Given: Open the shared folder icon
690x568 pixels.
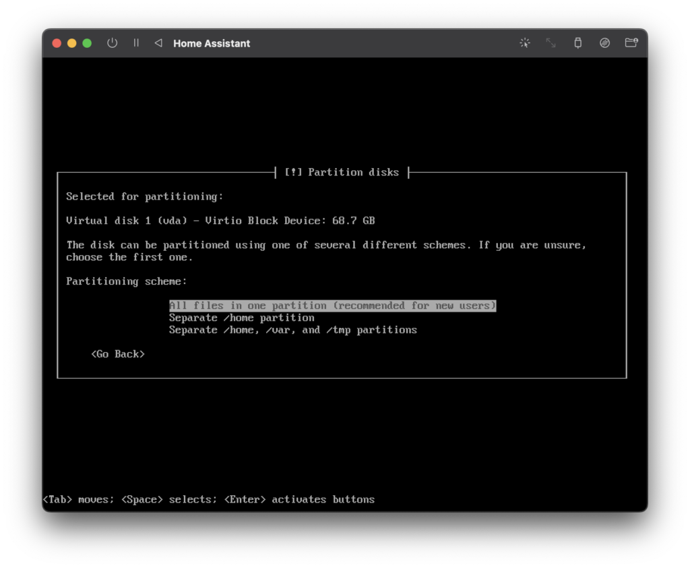Looking at the screenshot, I should coord(631,42).
